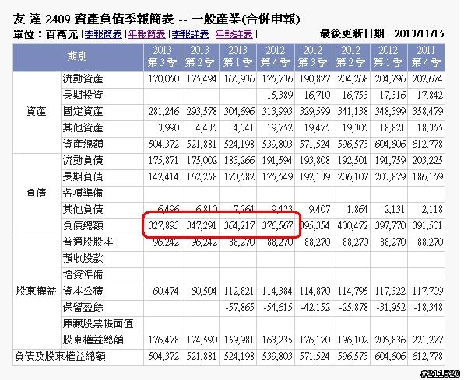Click the 期別 header cell
The height and width of the screenshot is (380, 464).
pos(78,58)
